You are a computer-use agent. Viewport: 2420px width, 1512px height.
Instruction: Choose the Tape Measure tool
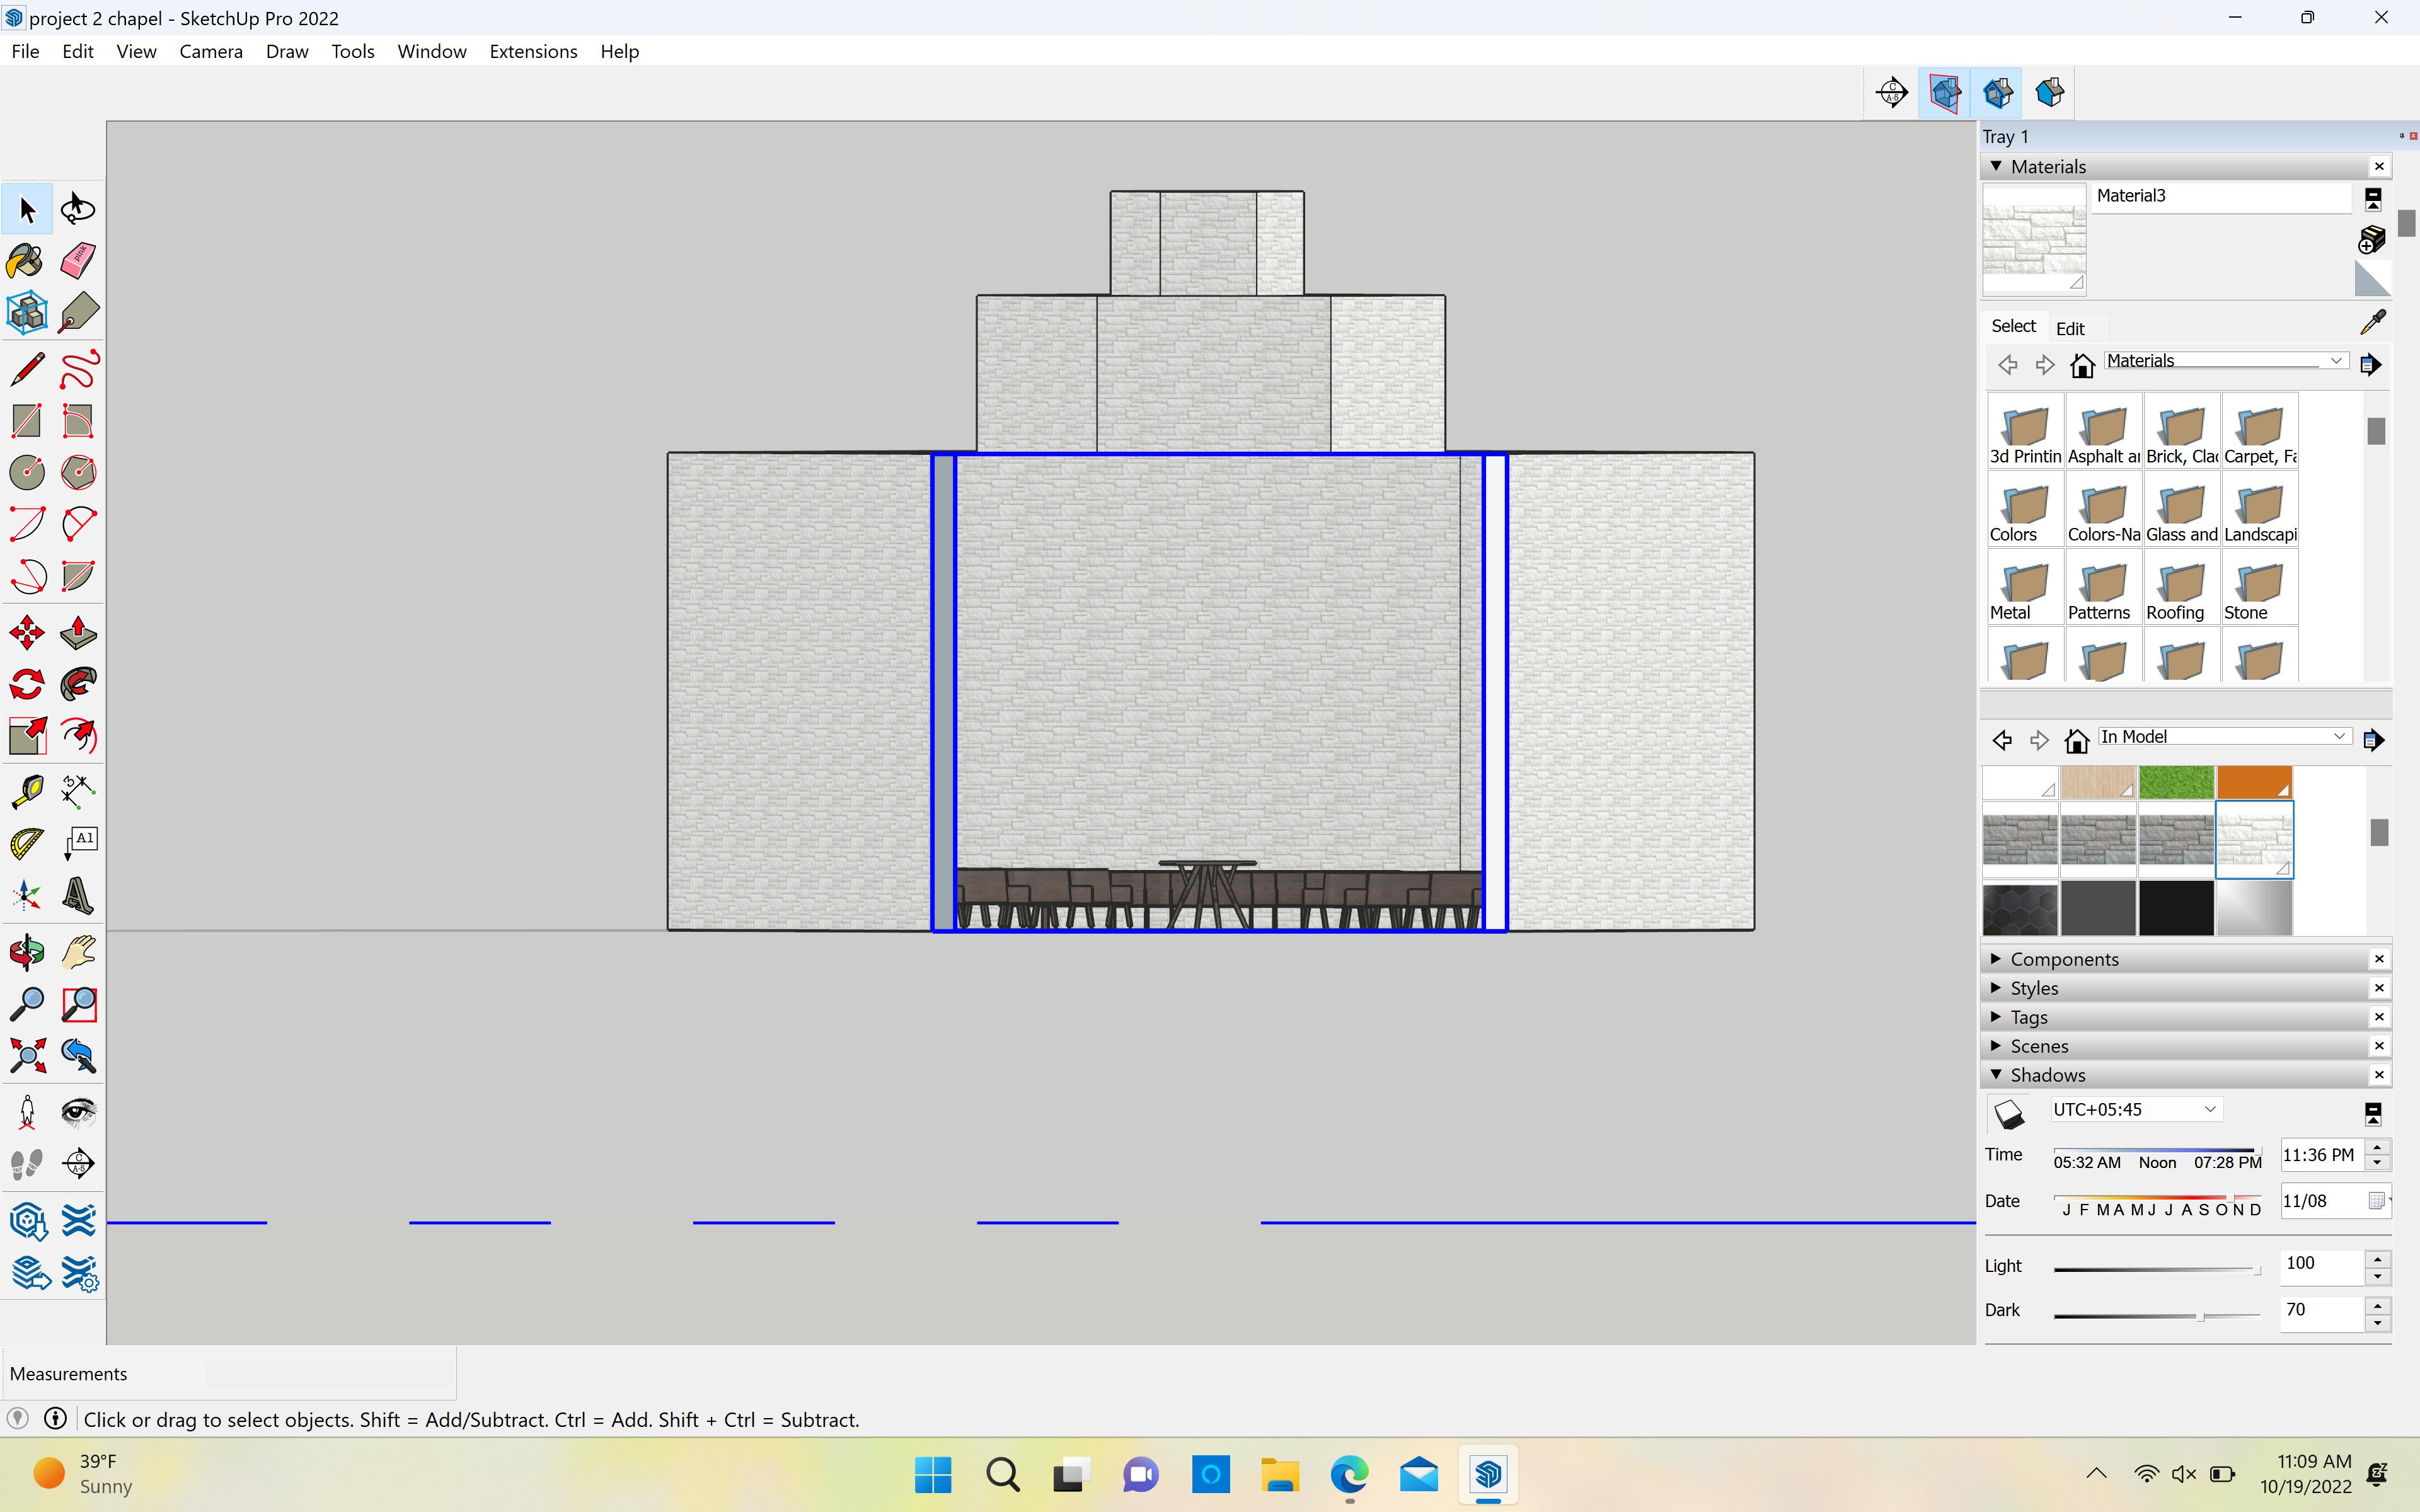point(26,791)
